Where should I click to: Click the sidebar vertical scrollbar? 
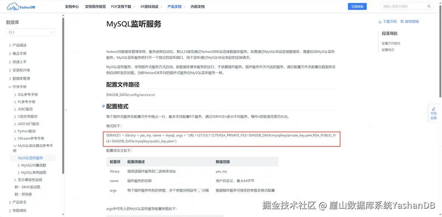63,96
